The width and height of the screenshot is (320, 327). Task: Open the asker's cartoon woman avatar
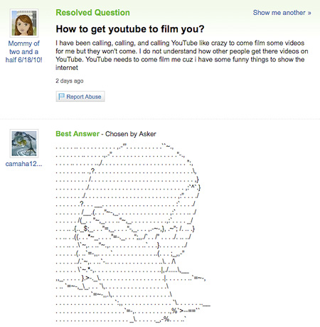point(24,23)
